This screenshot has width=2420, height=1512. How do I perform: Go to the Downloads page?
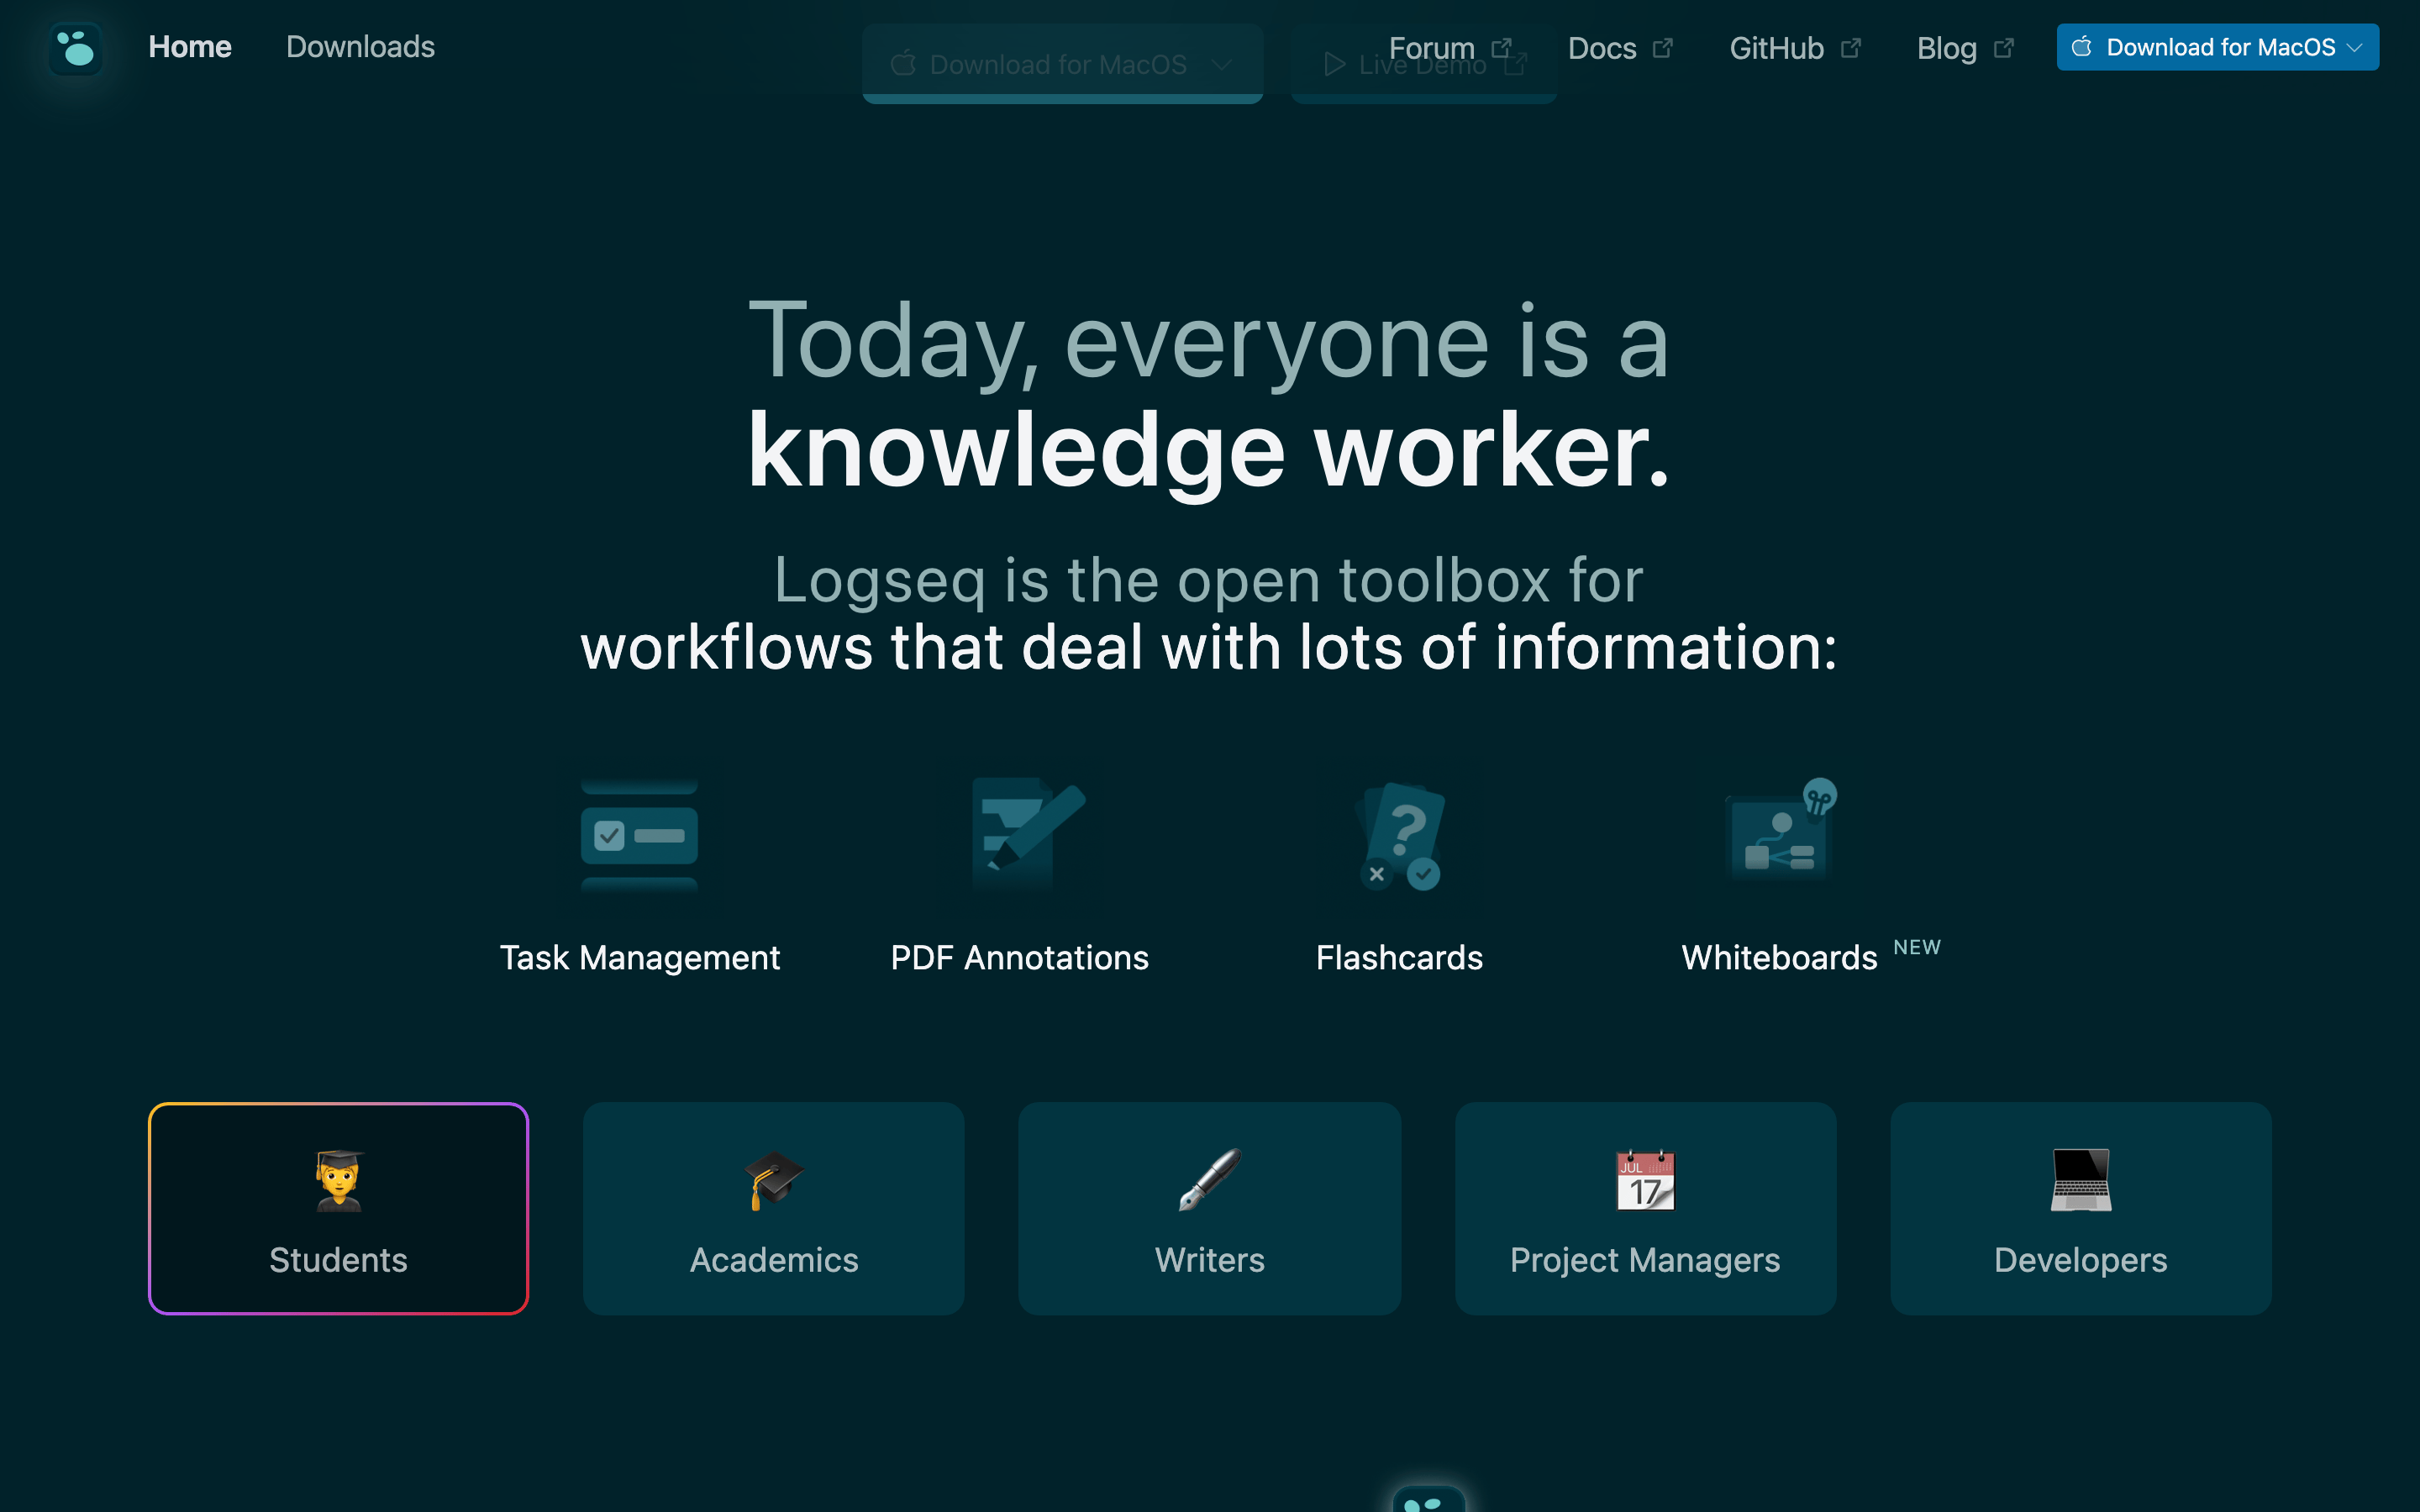(x=360, y=47)
